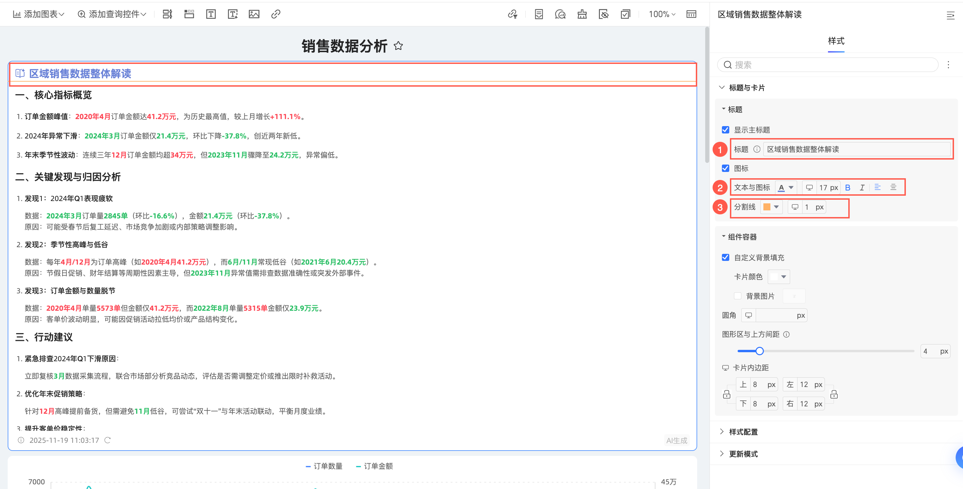This screenshot has width=963, height=489.
Task: Open the 添加图表 dropdown
Action: click(38, 14)
